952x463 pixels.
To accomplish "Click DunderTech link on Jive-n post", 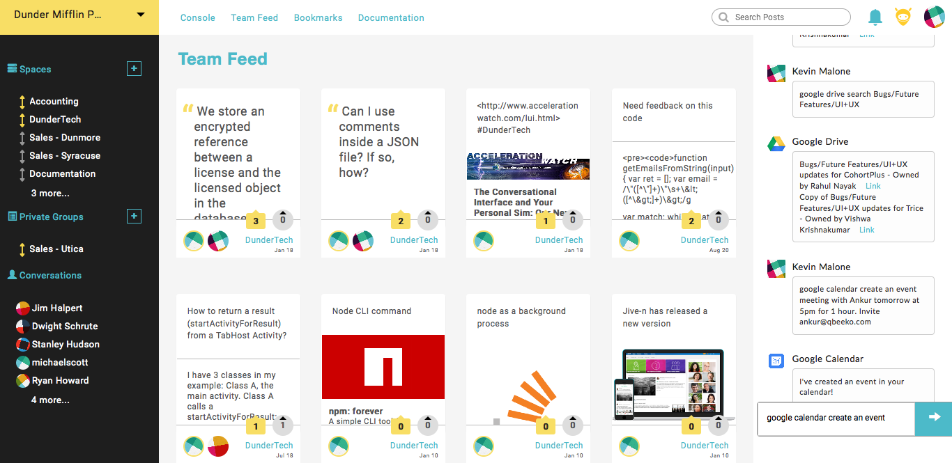I will click(705, 445).
